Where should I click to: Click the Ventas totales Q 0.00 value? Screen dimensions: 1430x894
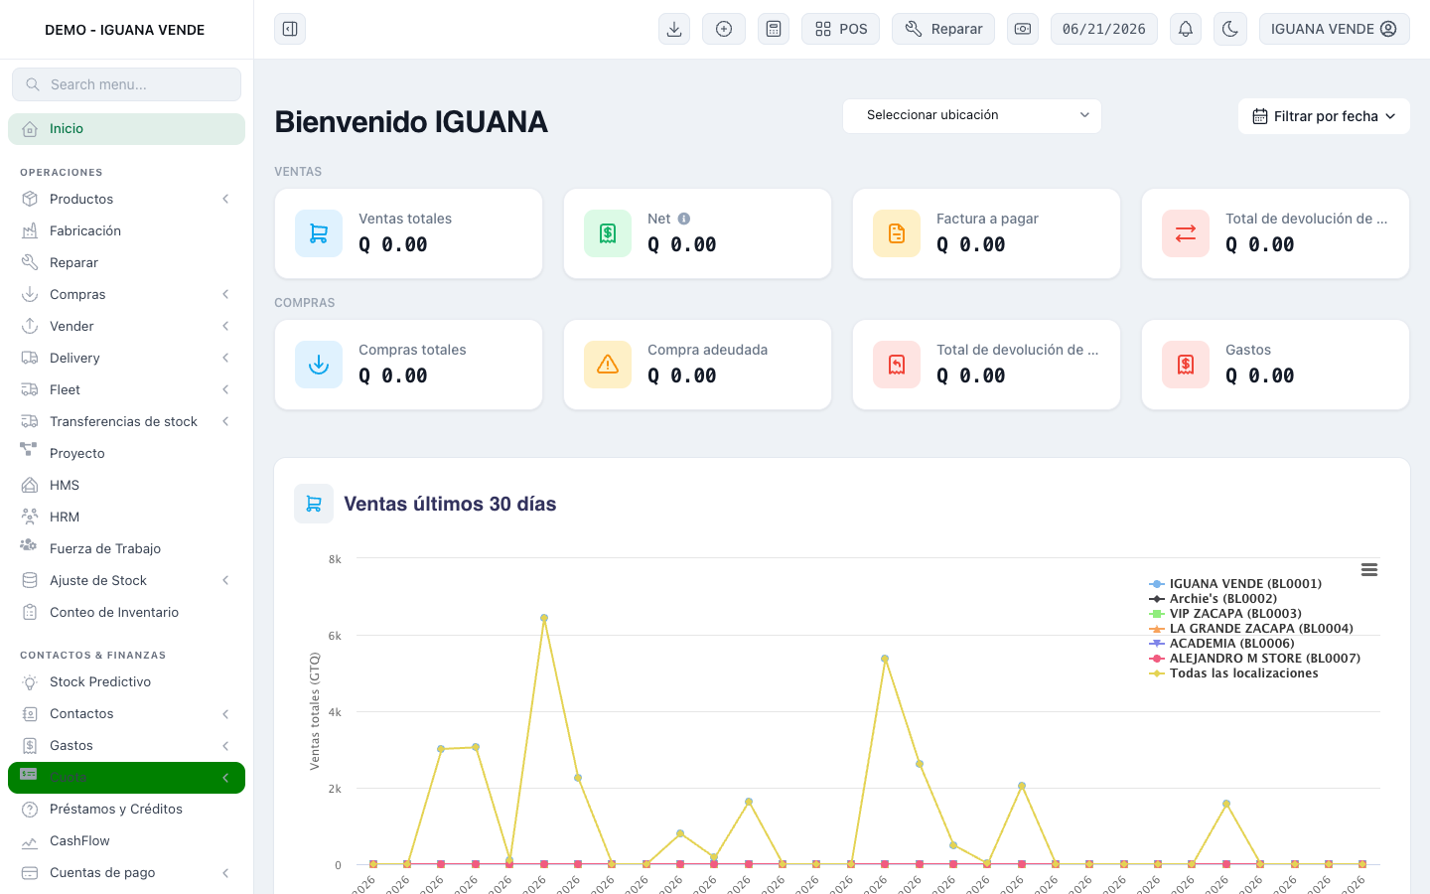(x=393, y=244)
